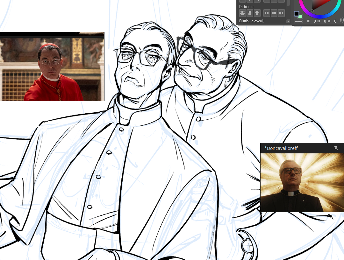Select the transparent color below the swatches
This screenshot has height=260, width=344.
(298, 21)
